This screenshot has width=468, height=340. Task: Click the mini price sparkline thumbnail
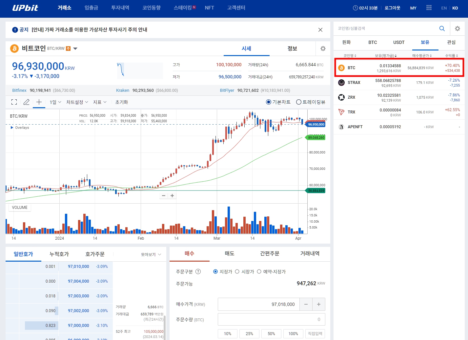140,70
